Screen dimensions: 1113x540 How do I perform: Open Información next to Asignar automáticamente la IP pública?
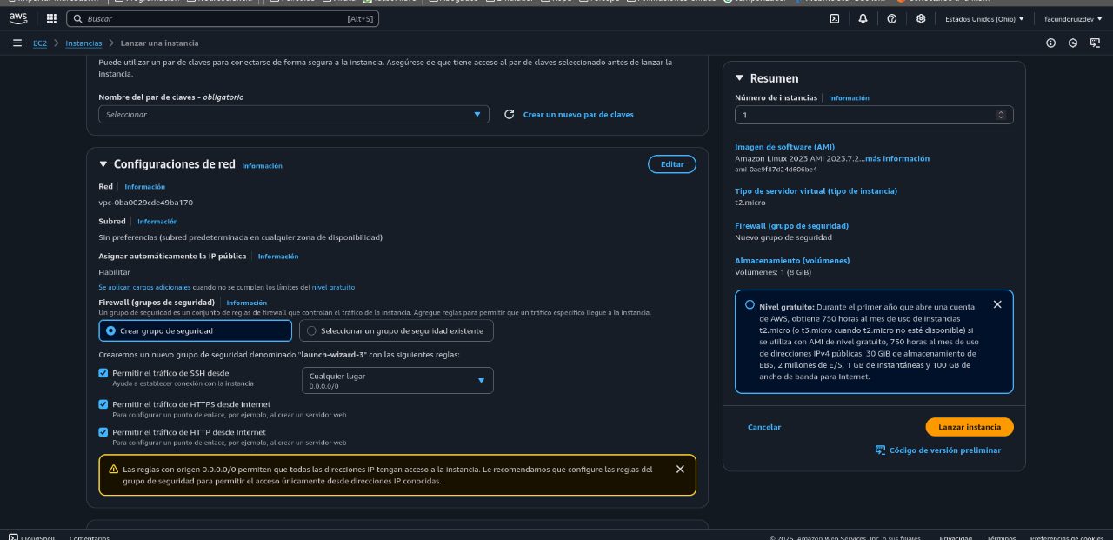278,256
